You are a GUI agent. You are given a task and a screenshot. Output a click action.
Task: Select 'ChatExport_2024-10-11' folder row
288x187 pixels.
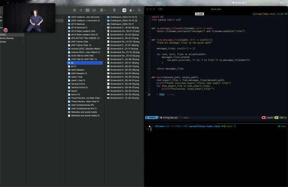tap(124, 24)
